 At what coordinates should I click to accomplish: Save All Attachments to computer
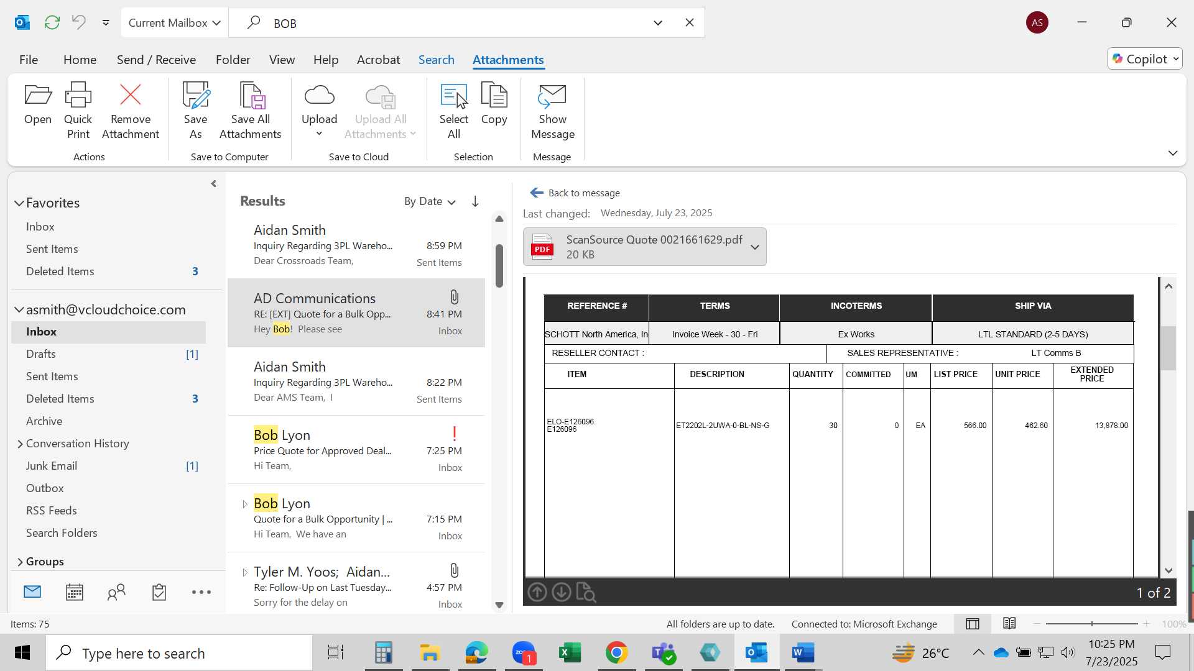[250, 111]
